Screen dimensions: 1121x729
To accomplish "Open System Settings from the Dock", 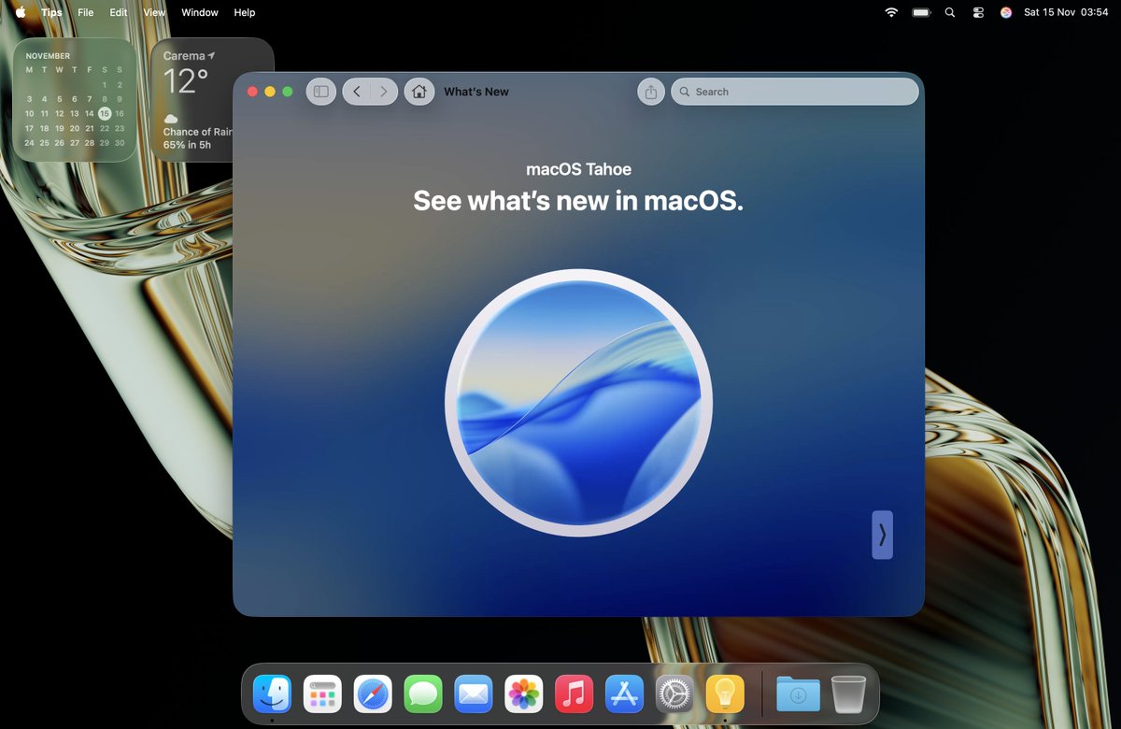I will coord(674,693).
